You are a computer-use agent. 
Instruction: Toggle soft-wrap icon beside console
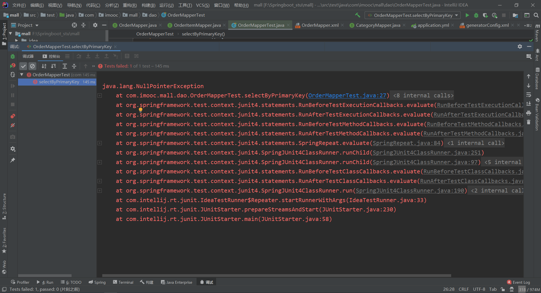pyautogui.click(x=529, y=95)
